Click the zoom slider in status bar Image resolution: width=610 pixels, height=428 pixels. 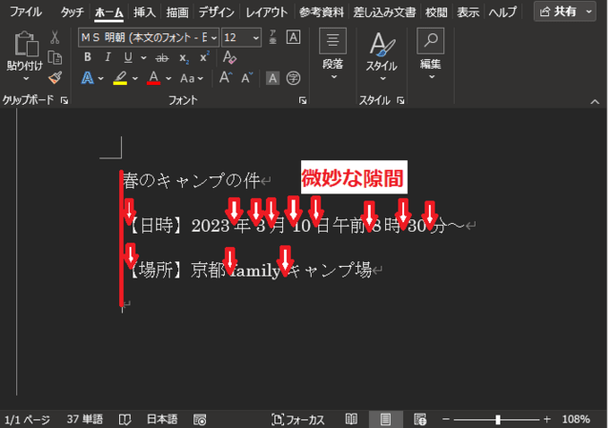point(498,419)
